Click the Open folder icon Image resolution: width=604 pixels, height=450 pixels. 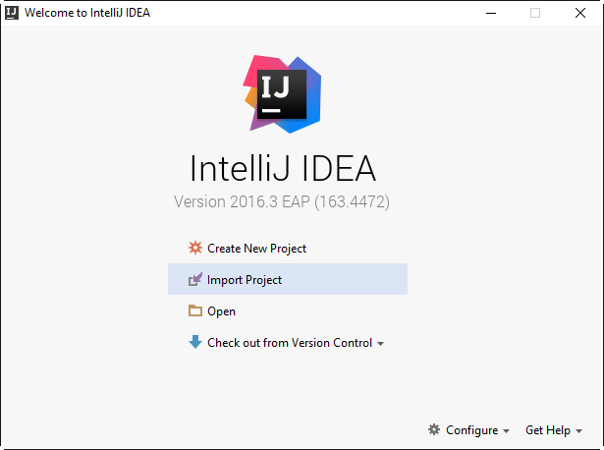[194, 311]
